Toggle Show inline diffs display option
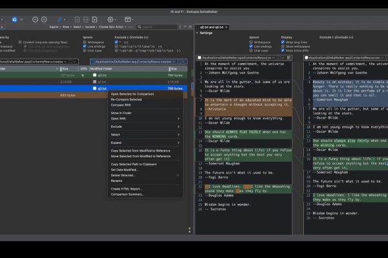388x258 pixels. coord(283,50)
